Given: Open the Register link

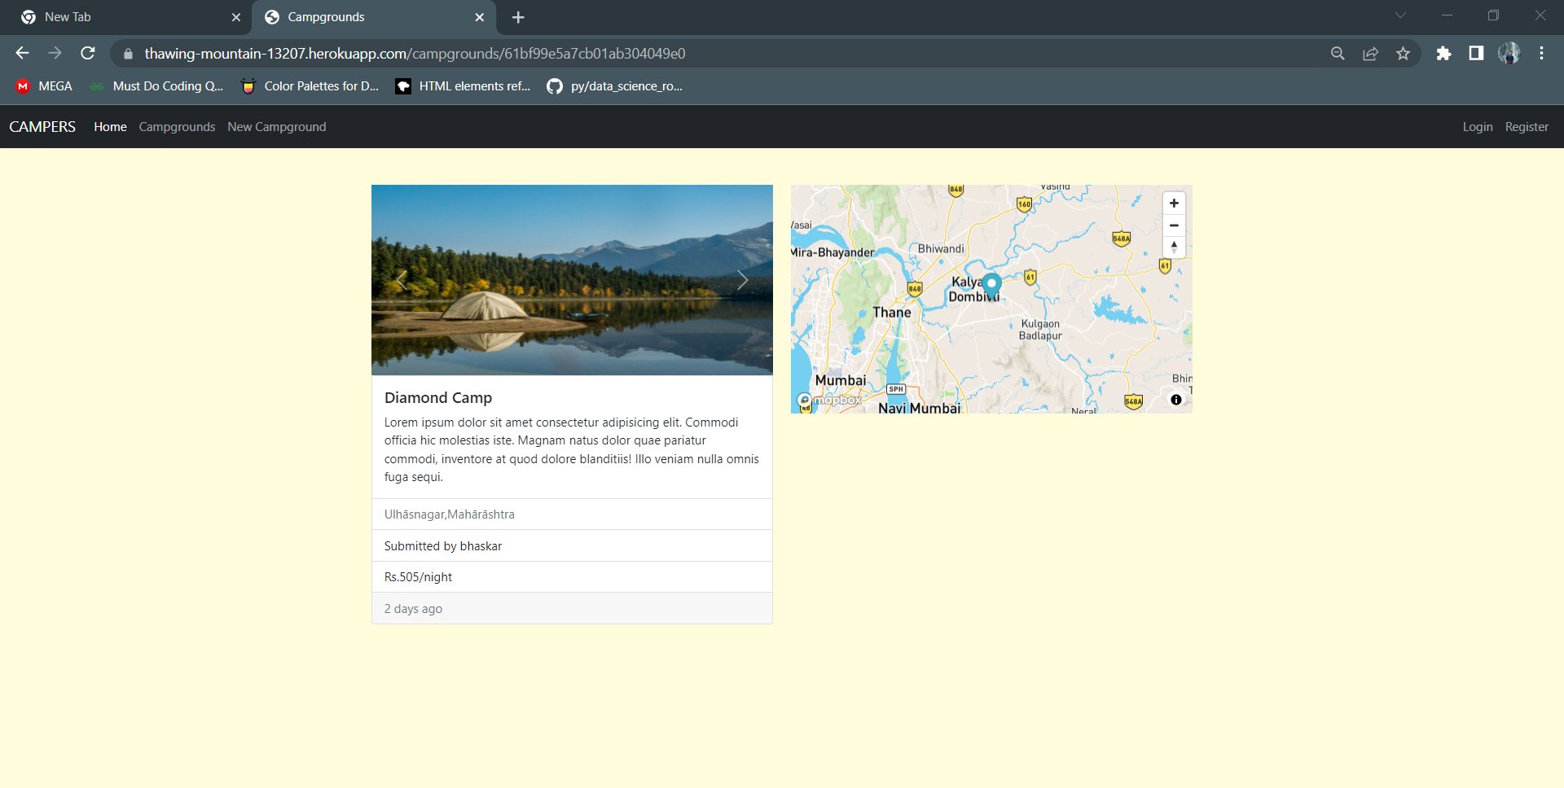Looking at the screenshot, I should click(1527, 127).
